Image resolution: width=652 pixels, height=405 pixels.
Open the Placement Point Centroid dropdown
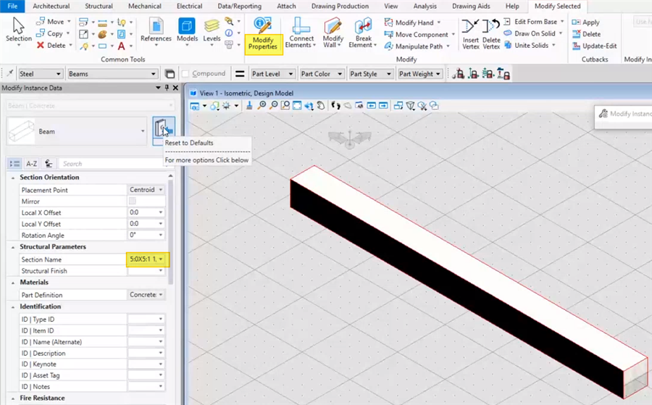pyautogui.click(x=160, y=190)
